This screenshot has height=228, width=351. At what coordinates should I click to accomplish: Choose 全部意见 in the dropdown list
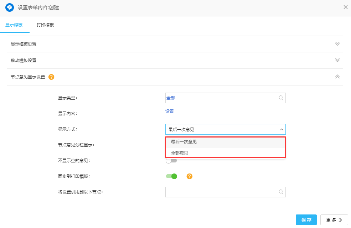click(180, 153)
